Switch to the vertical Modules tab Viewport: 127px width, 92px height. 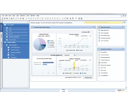point(1,36)
